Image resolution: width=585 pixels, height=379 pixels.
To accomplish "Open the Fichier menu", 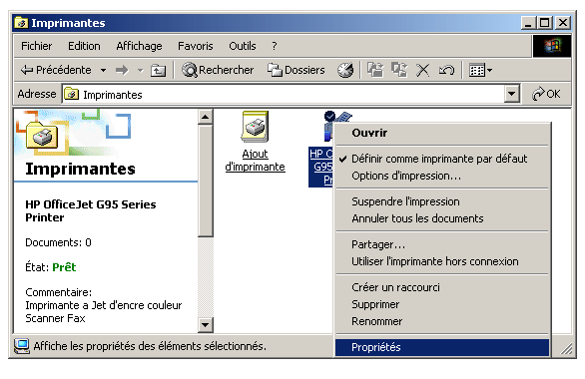I will [36, 46].
